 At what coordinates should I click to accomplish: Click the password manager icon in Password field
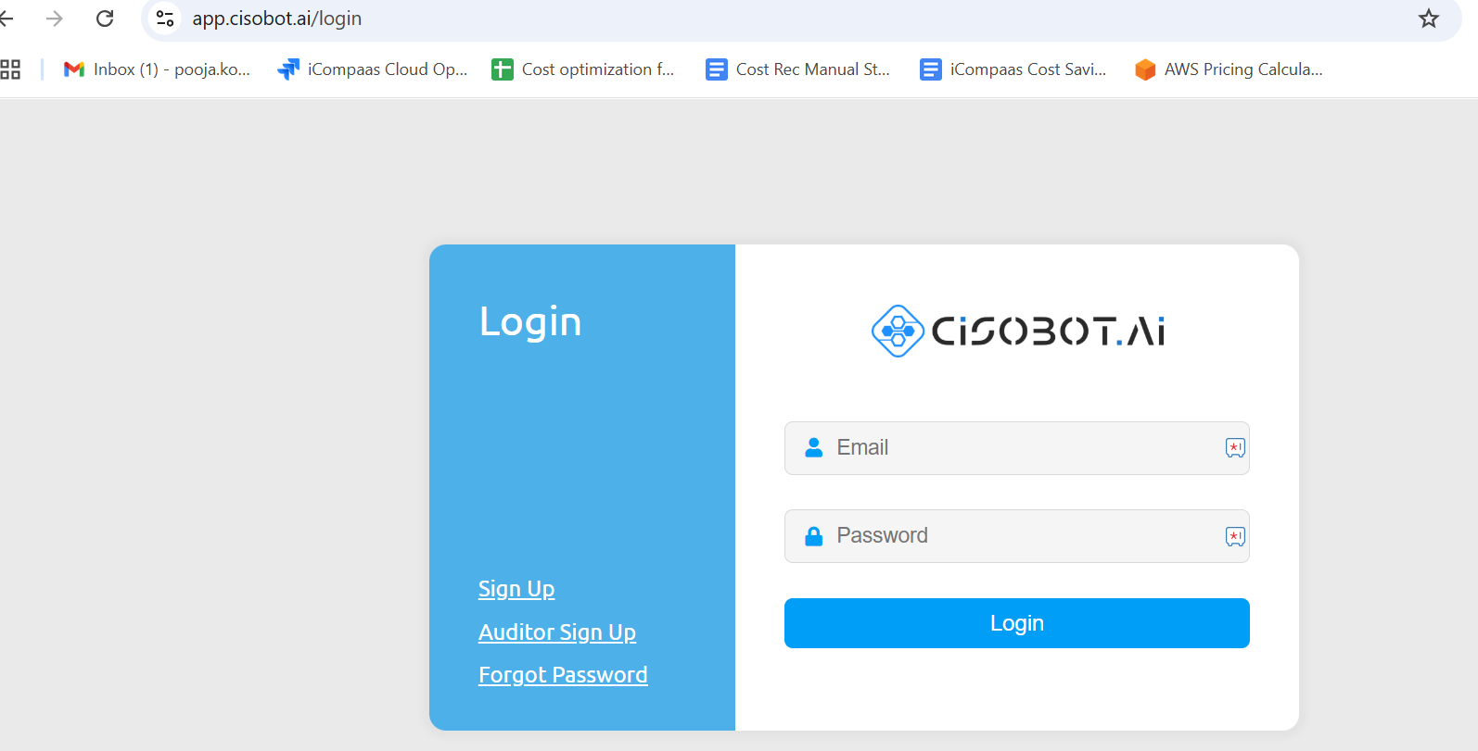pyautogui.click(x=1235, y=536)
